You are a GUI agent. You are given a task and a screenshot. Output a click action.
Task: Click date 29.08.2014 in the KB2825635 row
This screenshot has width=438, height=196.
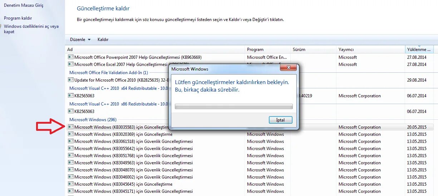(x=417, y=80)
